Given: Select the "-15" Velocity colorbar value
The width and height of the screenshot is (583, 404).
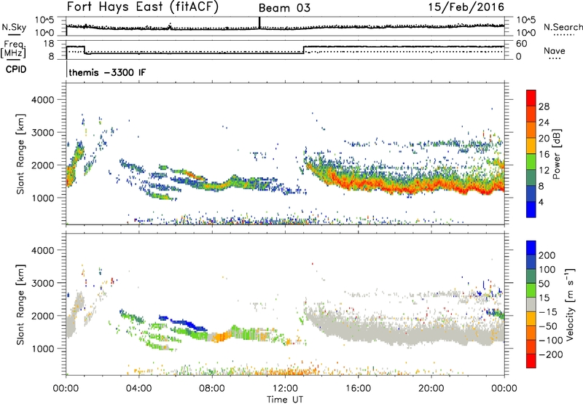Looking at the screenshot, I should 548,312.
